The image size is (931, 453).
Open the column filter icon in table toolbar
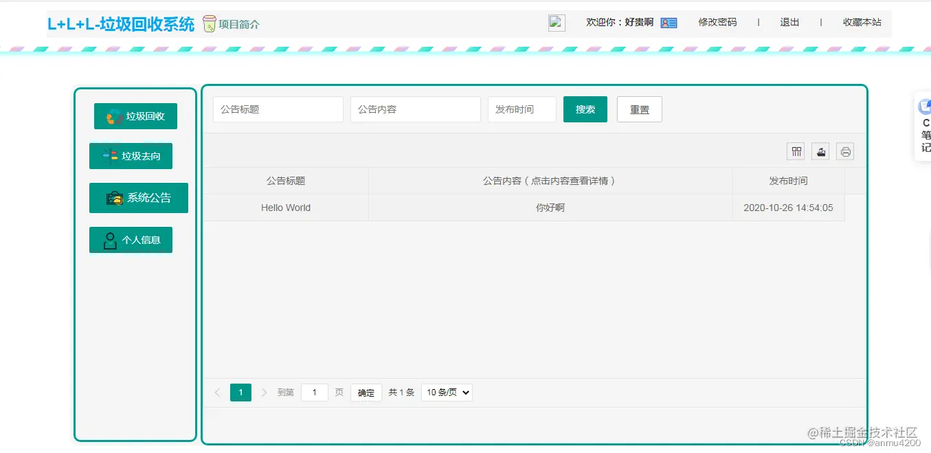pyautogui.click(x=796, y=151)
